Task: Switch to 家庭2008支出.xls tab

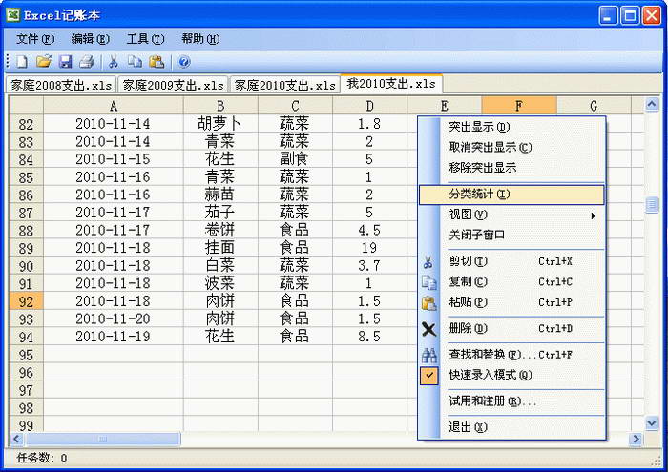Action: click(x=61, y=85)
